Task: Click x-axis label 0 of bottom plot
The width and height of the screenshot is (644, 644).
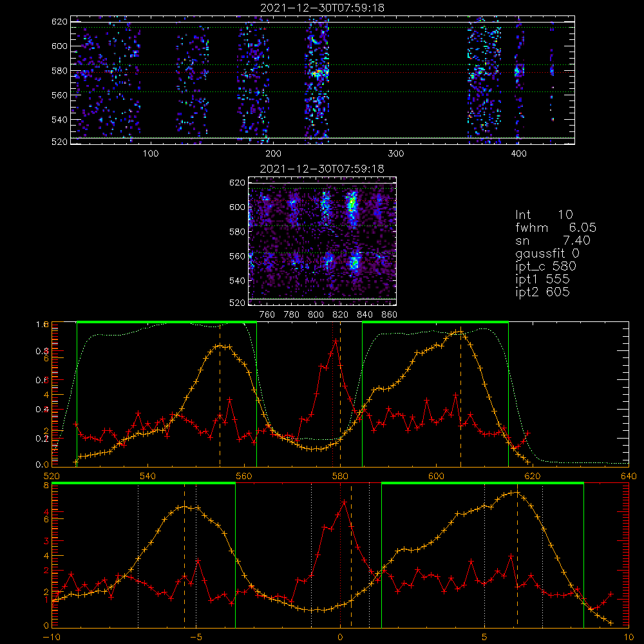Action: coord(340,638)
